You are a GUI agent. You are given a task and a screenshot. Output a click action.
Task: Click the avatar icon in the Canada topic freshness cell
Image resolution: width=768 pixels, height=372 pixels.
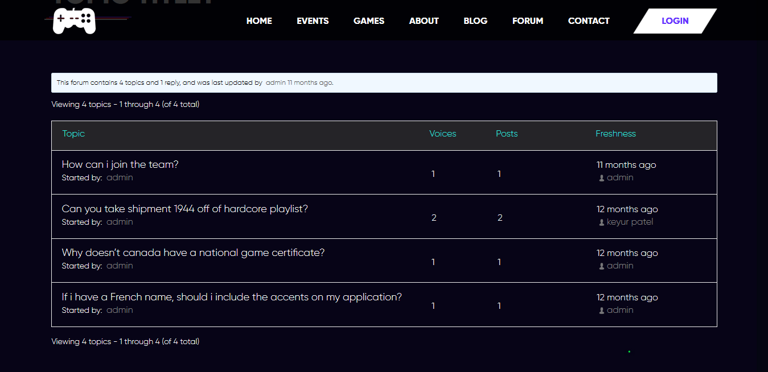pos(601,266)
